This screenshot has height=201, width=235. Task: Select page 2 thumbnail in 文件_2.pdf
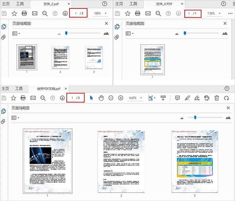(60, 58)
